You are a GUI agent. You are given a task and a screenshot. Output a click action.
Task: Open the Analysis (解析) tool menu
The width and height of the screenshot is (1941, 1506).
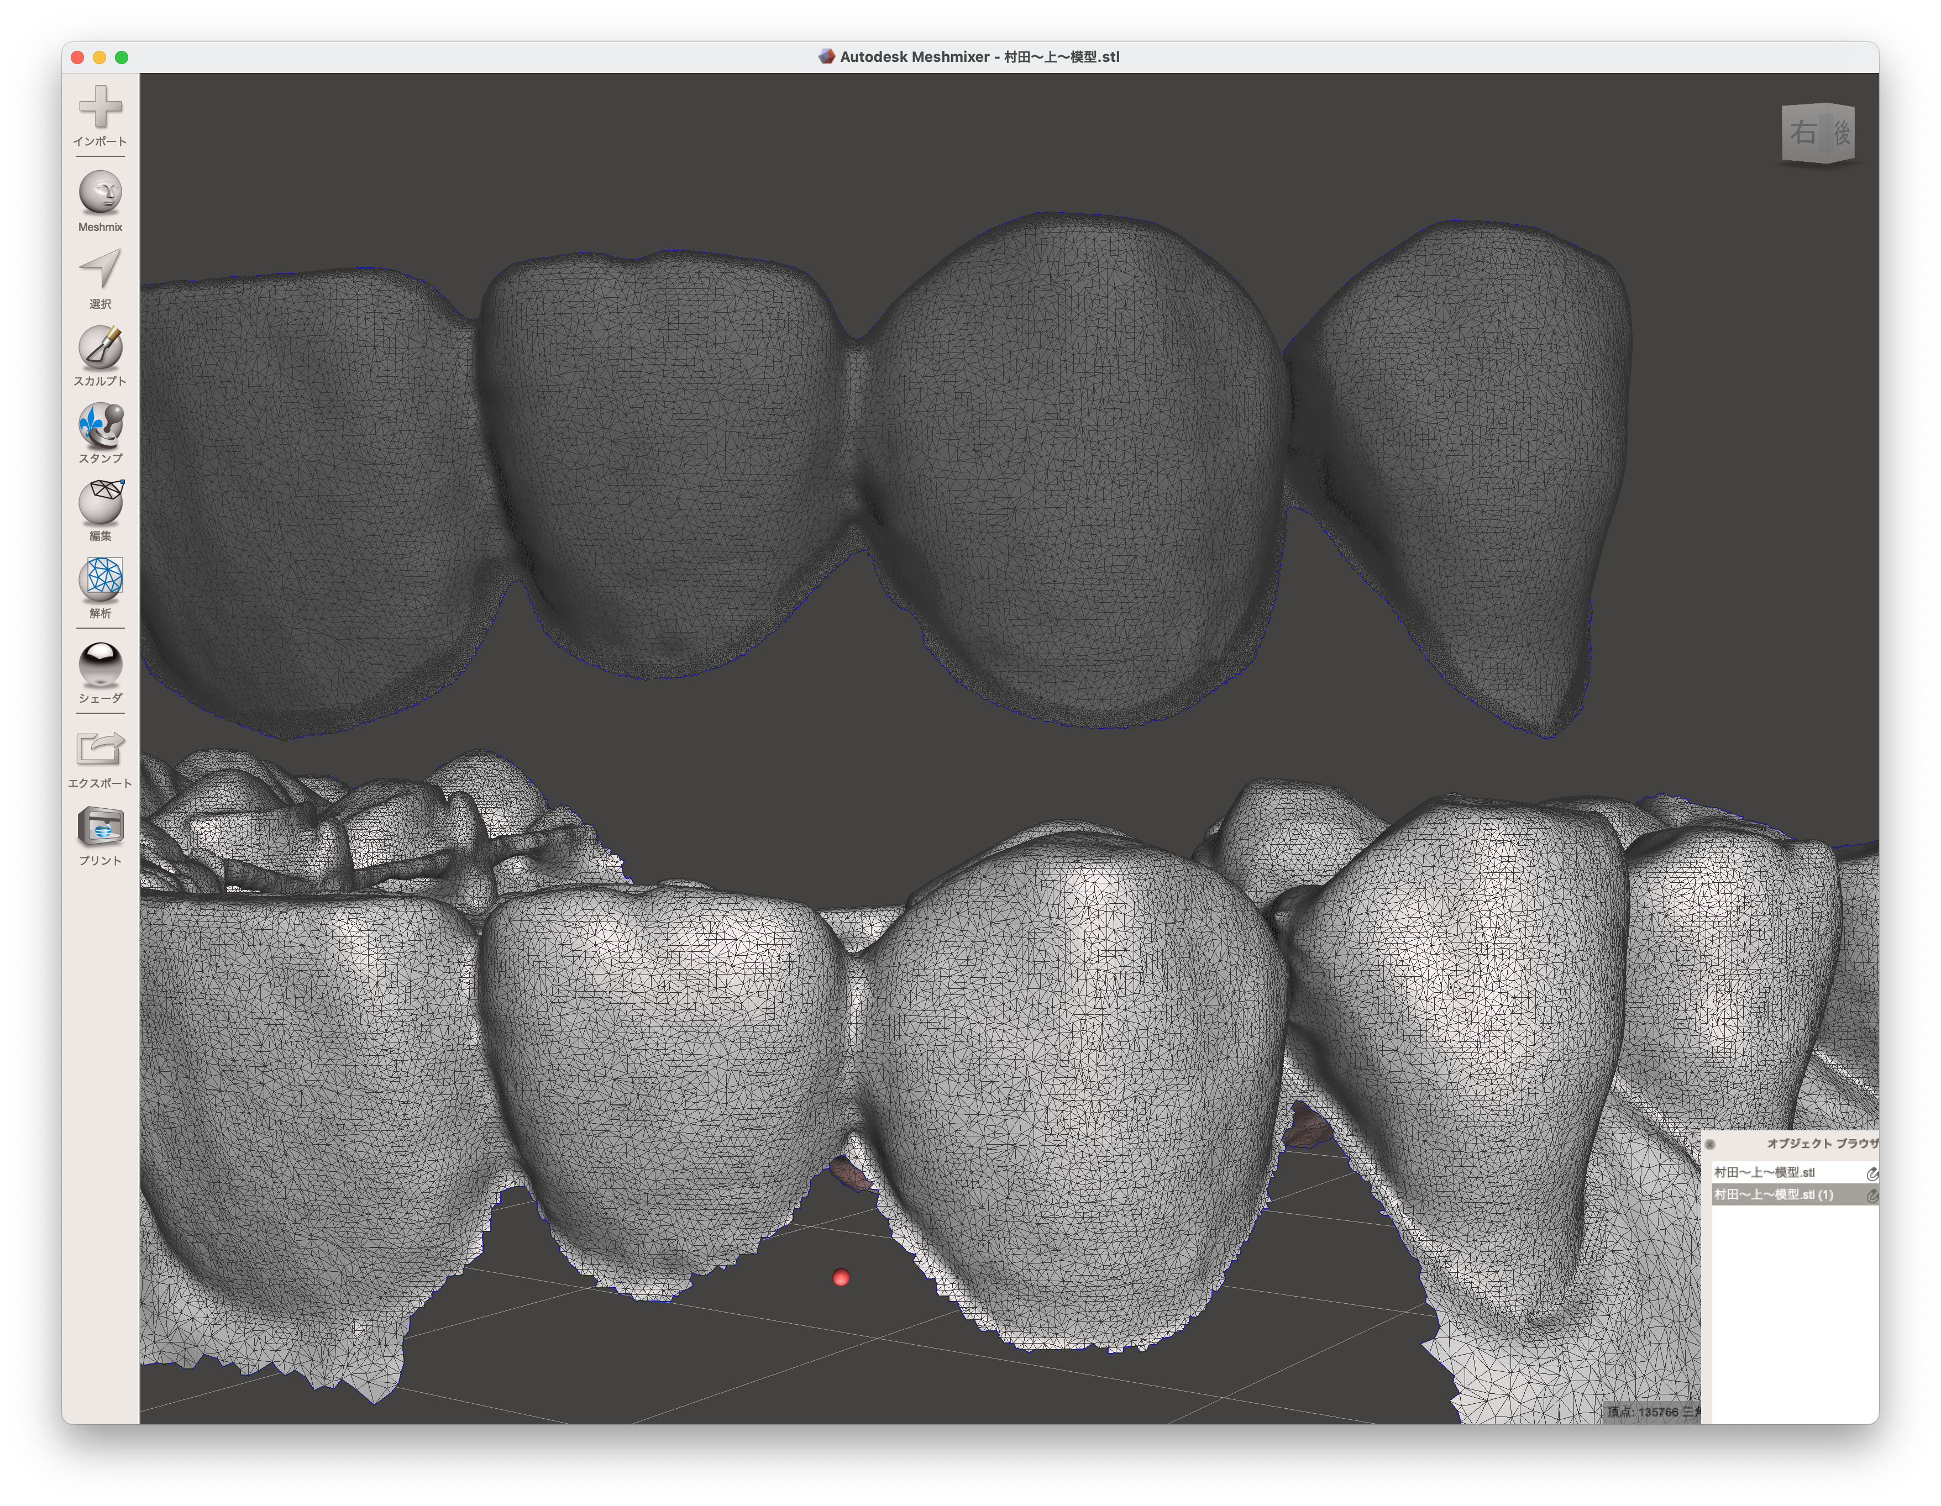(101, 580)
